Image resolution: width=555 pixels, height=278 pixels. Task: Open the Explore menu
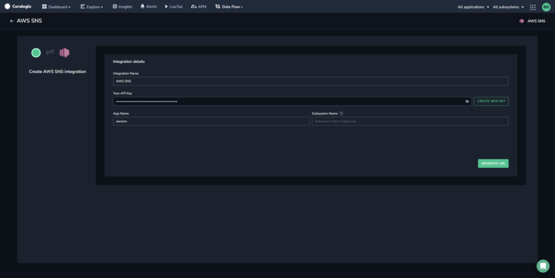[x=92, y=6]
